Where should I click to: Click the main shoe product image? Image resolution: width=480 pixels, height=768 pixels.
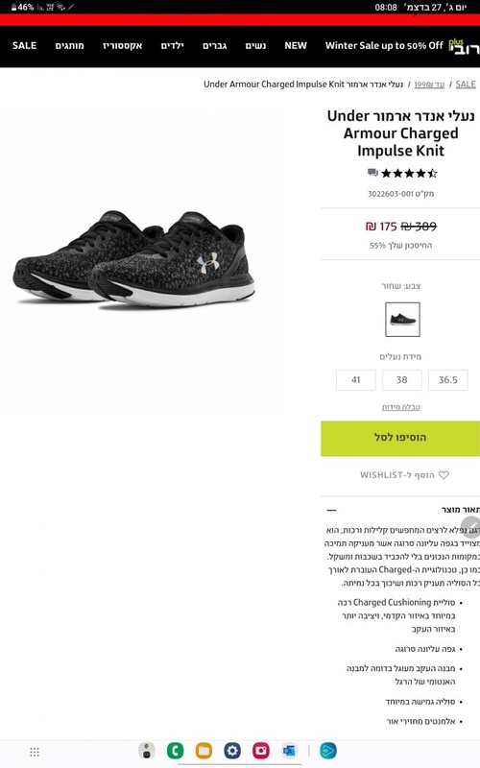pos(133,258)
